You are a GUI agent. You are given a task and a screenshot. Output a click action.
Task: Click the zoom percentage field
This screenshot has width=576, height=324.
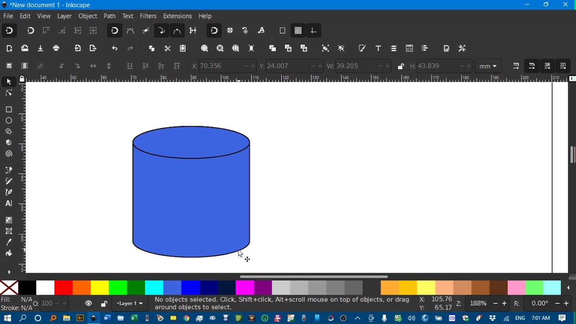point(479,304)
